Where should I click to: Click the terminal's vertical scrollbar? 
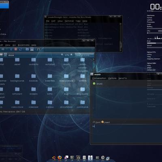(121, 37)
